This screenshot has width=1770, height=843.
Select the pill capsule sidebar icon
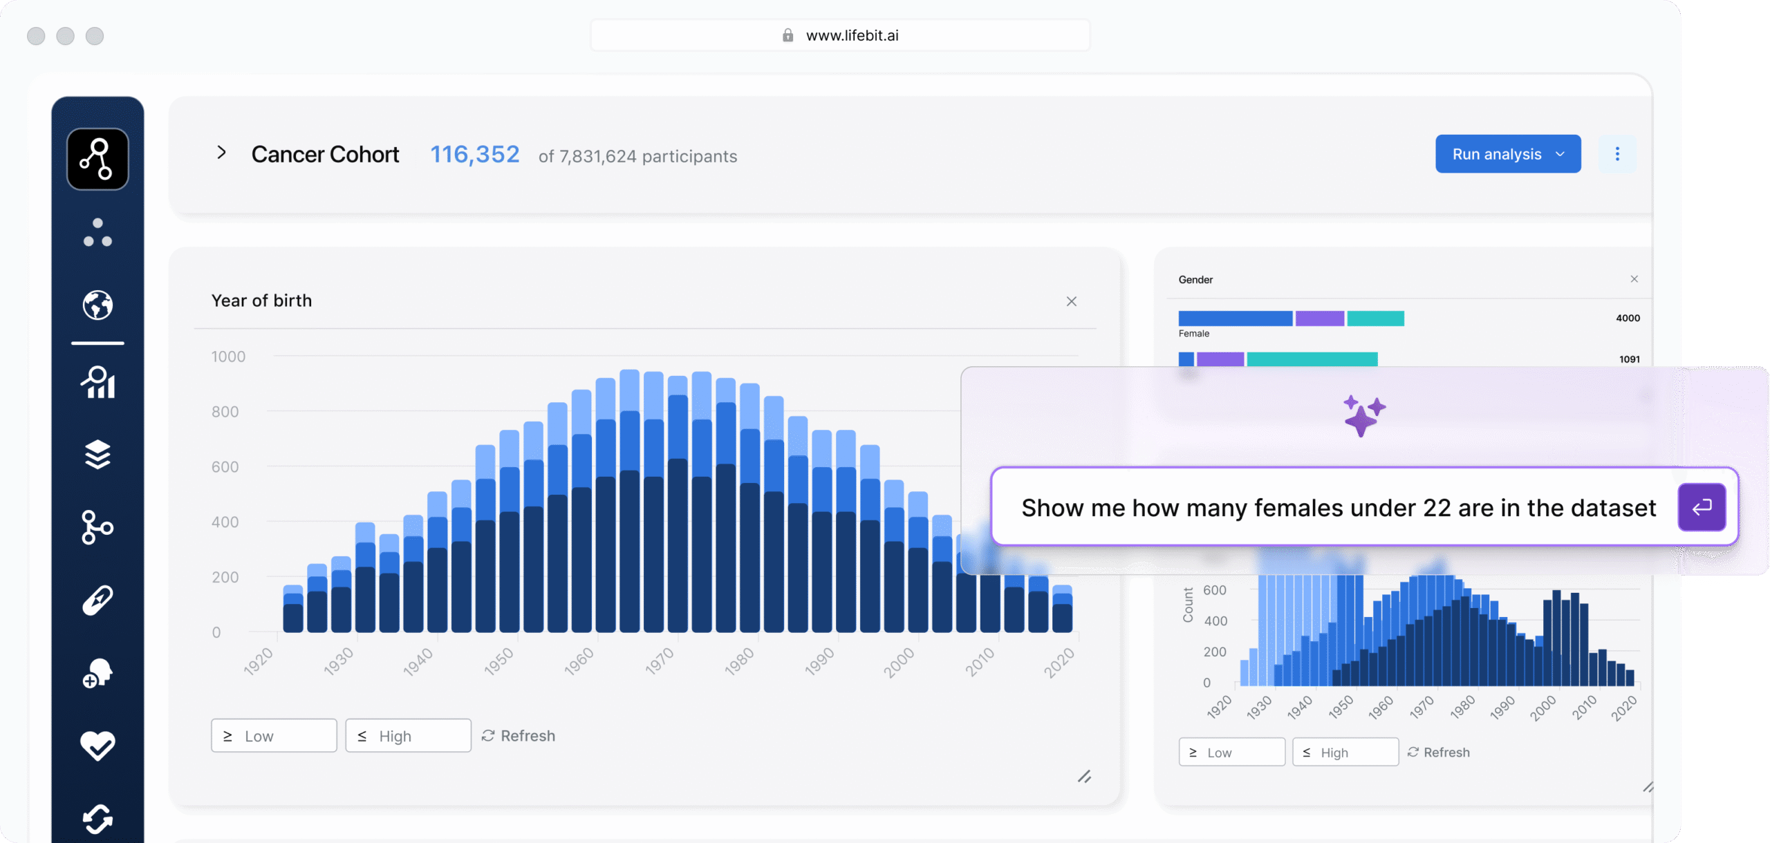pos(97,600)
